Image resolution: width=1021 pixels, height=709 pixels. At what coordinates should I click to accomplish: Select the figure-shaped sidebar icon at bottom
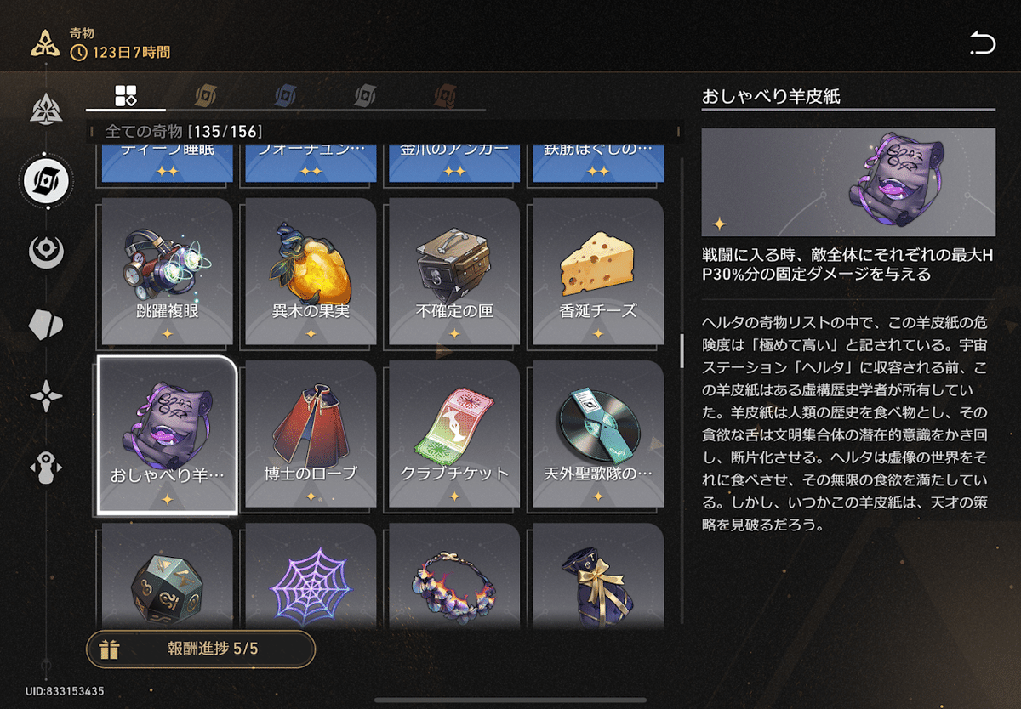[x=46, y=469]
